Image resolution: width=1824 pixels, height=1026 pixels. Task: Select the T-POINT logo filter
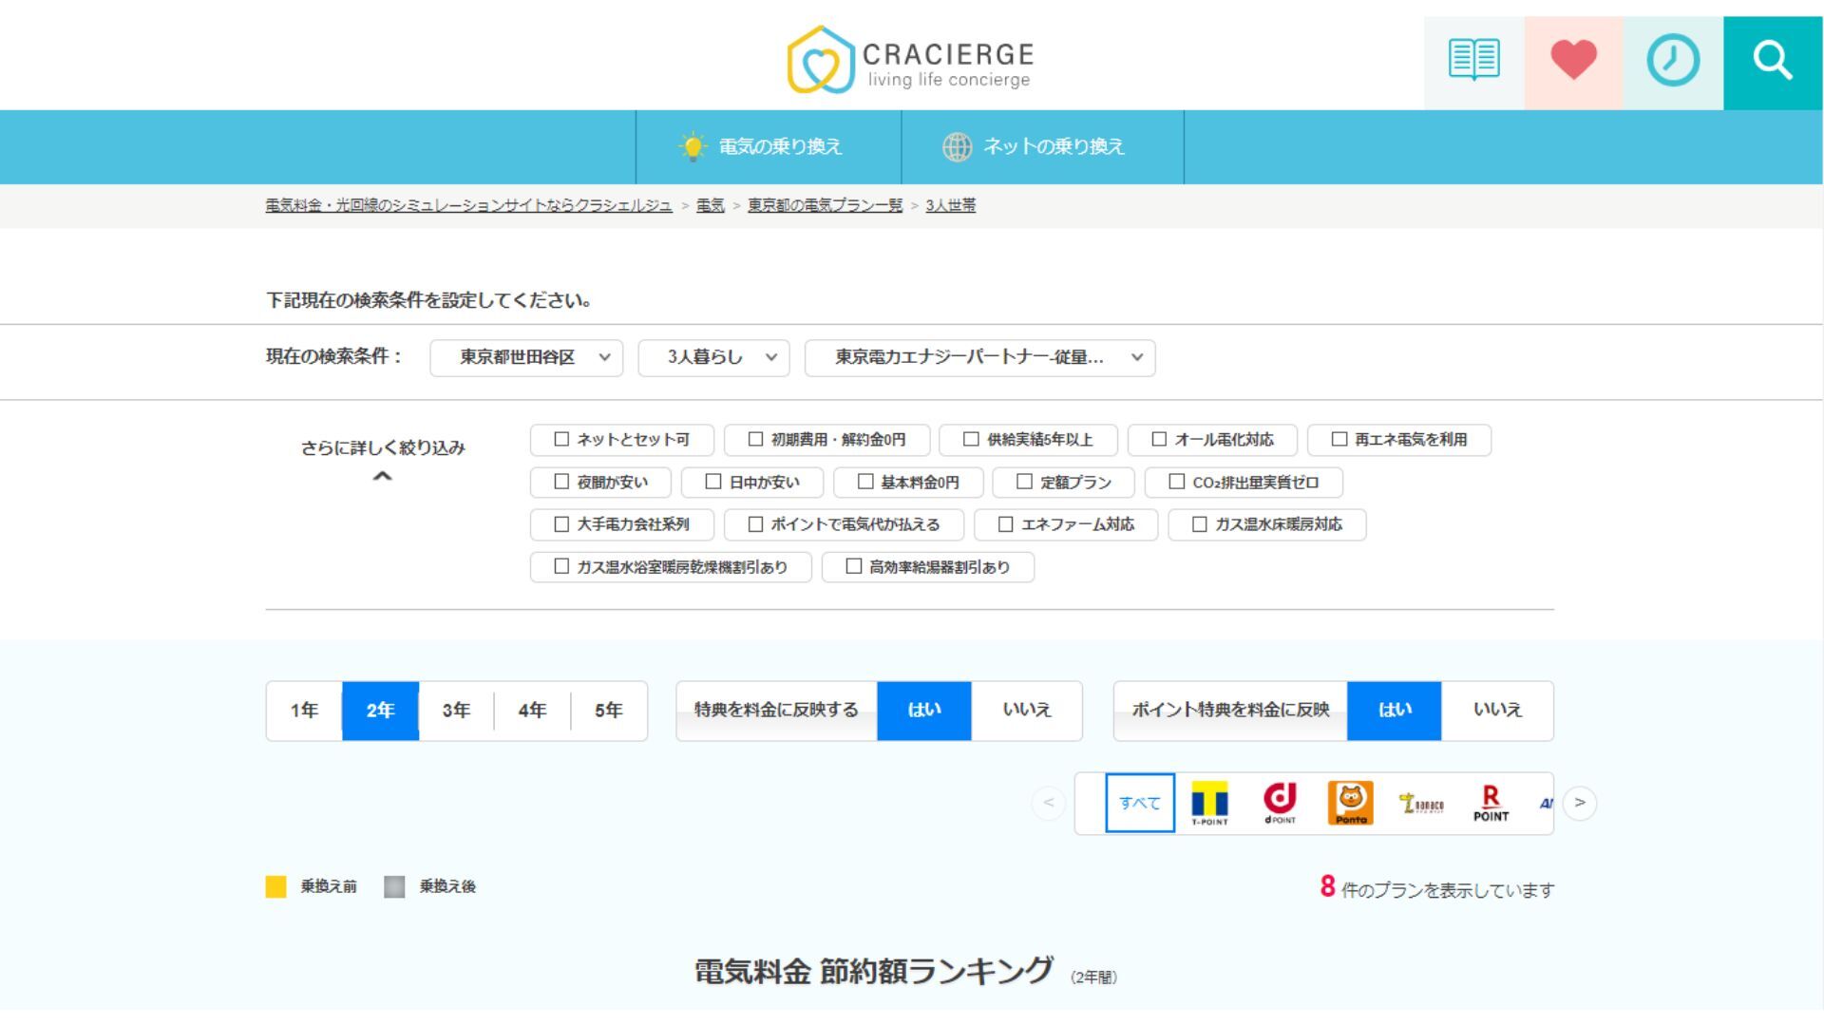coord(1209,804)
